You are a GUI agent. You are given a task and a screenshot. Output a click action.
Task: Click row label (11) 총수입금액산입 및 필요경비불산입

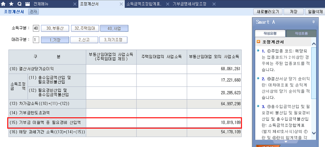pos(57,80)
